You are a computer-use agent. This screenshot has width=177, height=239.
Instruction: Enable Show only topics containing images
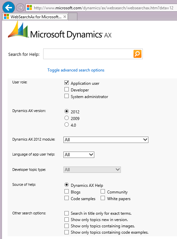66,226
